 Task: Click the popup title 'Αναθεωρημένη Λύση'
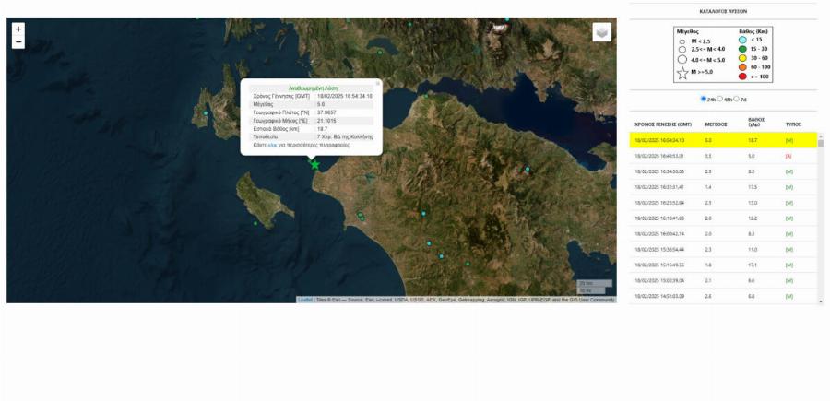pyautogui.click(x=313, y=88)
